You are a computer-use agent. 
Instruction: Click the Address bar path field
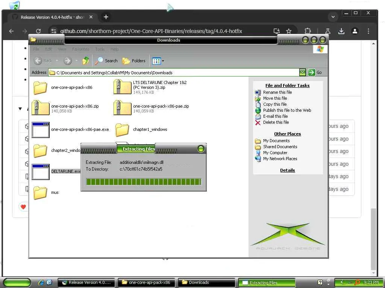click(x=173, y=72)
